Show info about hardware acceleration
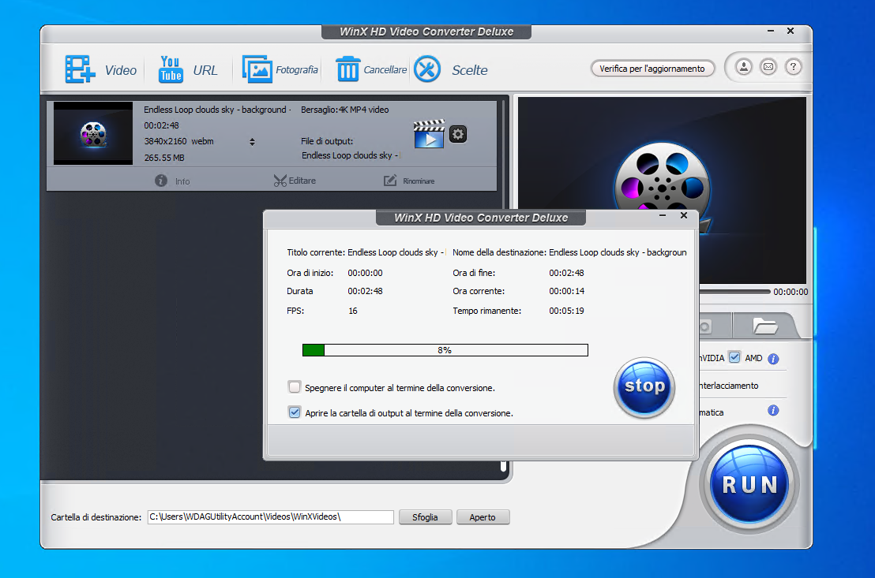The image size is (875, 578). click(x=773, y=359)
